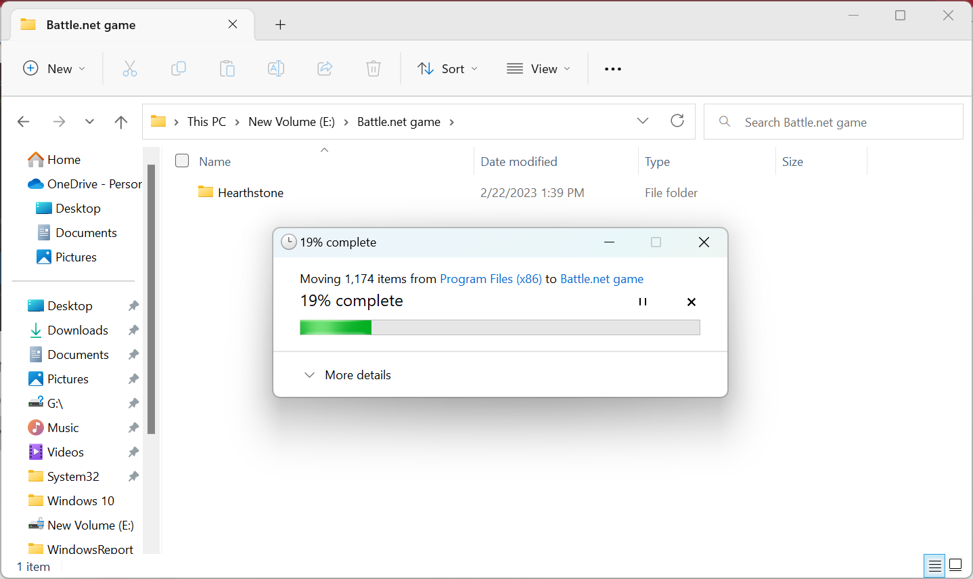The image size is (973, 579).
Task: Unpin Downloads using its pin icon
Action: (133, 330)
